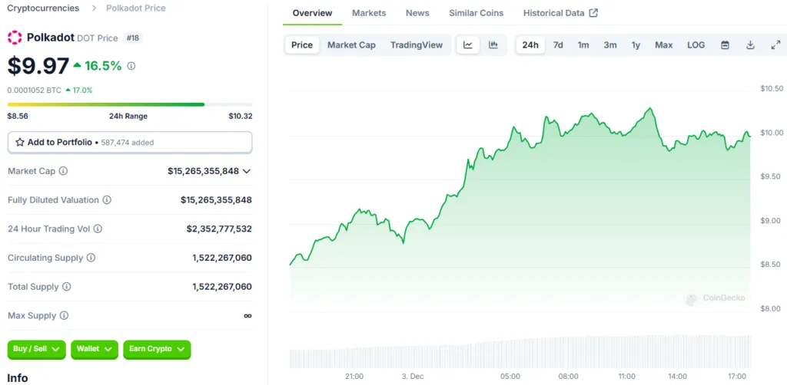Image resolution: width=787 pixels, height=385 pixels.
Task: Download chart data icon
Action: [750, 45]
